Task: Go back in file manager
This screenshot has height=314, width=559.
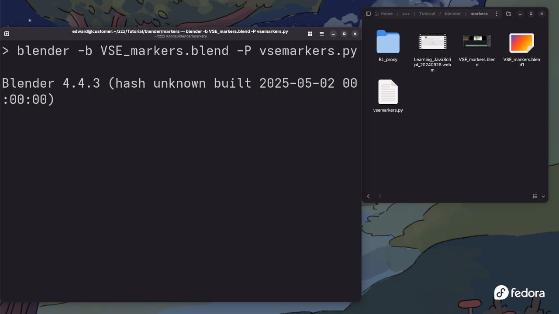Action: click(x=368, y=196)
